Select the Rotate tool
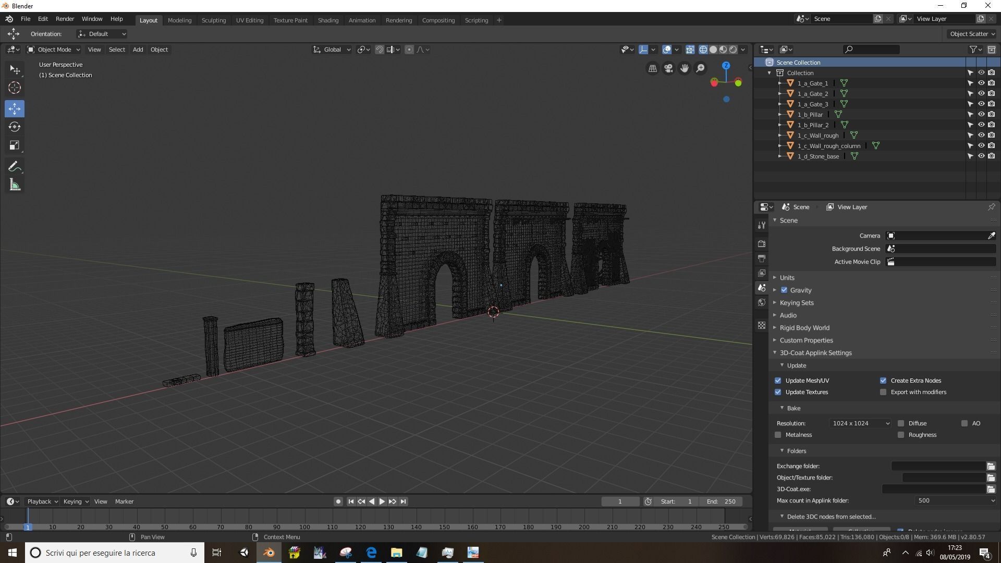 [x=15, y=127]
